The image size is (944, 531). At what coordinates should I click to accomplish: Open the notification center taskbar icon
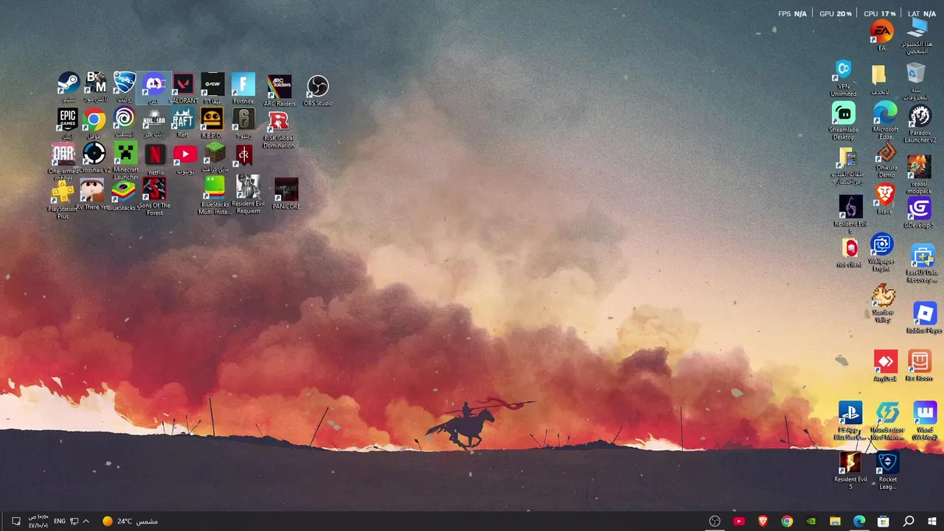16,521
